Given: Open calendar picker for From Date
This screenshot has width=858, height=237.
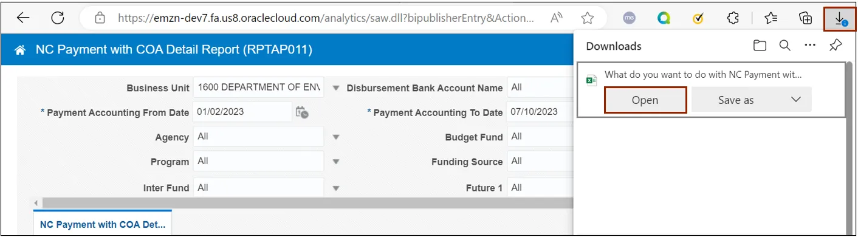Looking at the screenshot, I should 301,112.
